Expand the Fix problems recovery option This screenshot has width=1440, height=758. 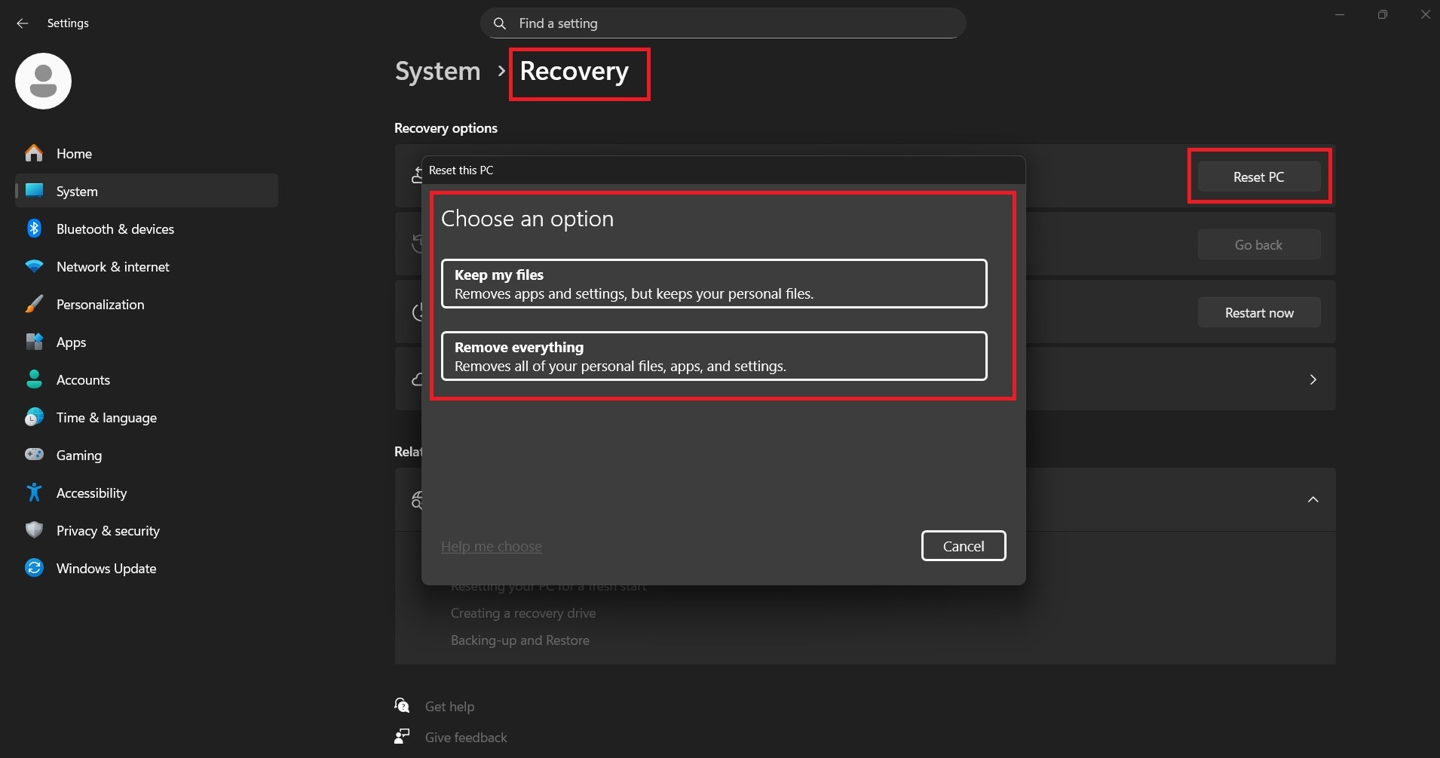point(1314,379)
